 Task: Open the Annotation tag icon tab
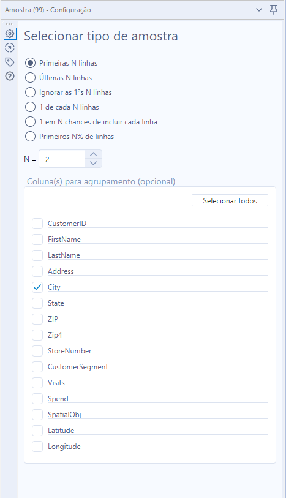click(10, 62)
